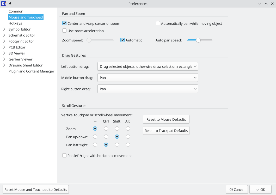Viewport: 276px width, 195px height.
Task: Expand the PCB Editor section
Action: [4, 47]
